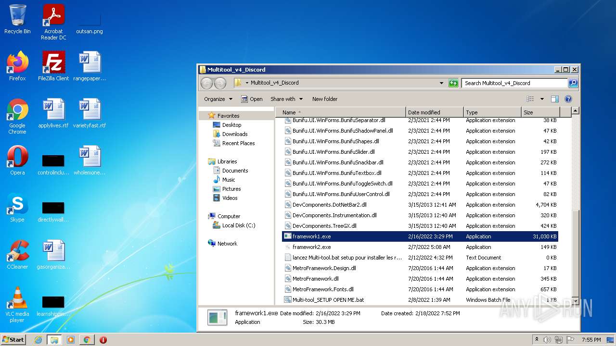616x346 pixels.
Task: Select the wholemone document icon
Action: 90,161
